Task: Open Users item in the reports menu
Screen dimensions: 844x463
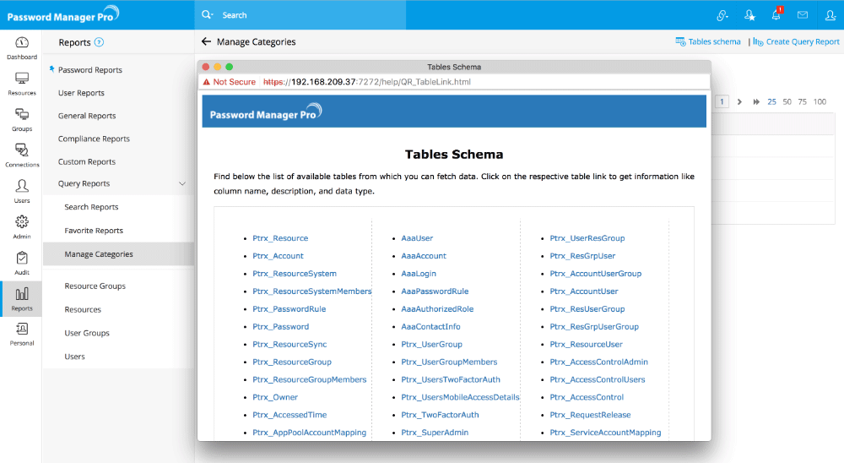Action: [x=75, y=357]
